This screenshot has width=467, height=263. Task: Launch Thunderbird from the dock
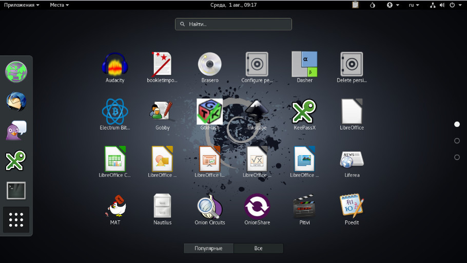coord(16,101)
